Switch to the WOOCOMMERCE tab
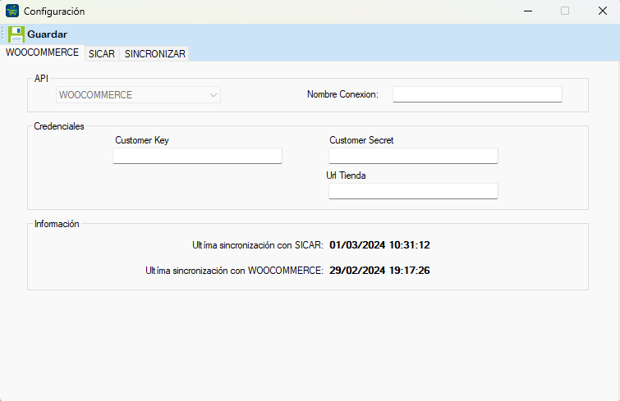620x401 pixels. point(42,52)
